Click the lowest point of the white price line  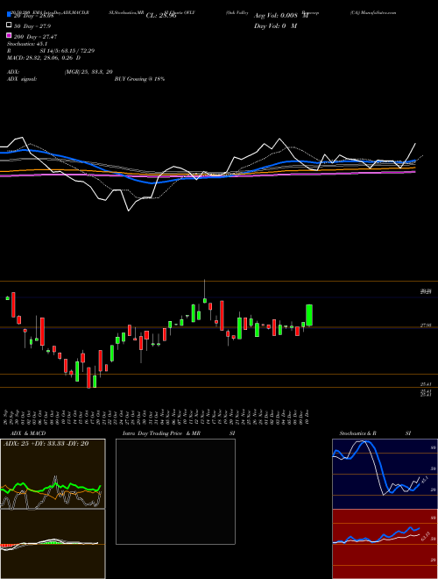pyautogui.click(x=128, y=211)
